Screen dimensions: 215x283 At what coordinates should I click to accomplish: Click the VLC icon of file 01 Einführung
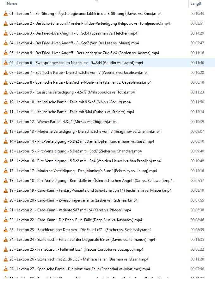click(x=6, y=14)
